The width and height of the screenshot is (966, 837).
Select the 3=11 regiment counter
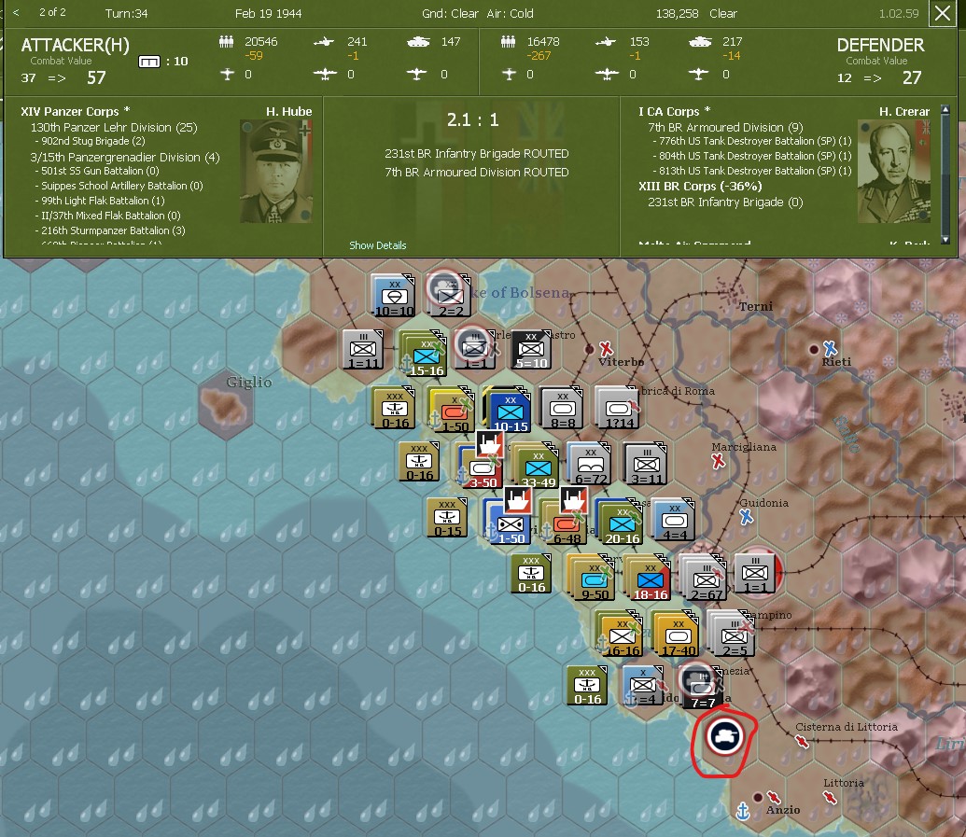pos(646,464)
